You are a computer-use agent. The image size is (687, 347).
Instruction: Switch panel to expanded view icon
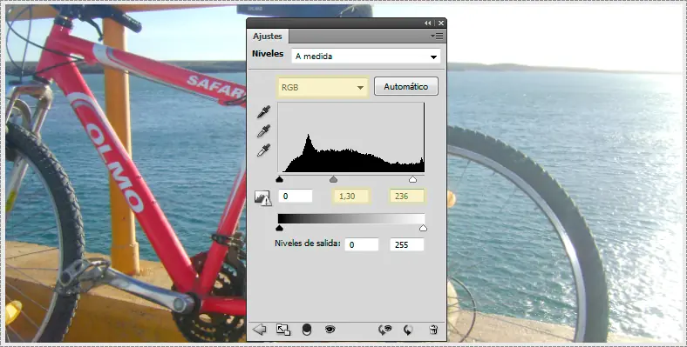pyautogui.click(x=283, y=330)
